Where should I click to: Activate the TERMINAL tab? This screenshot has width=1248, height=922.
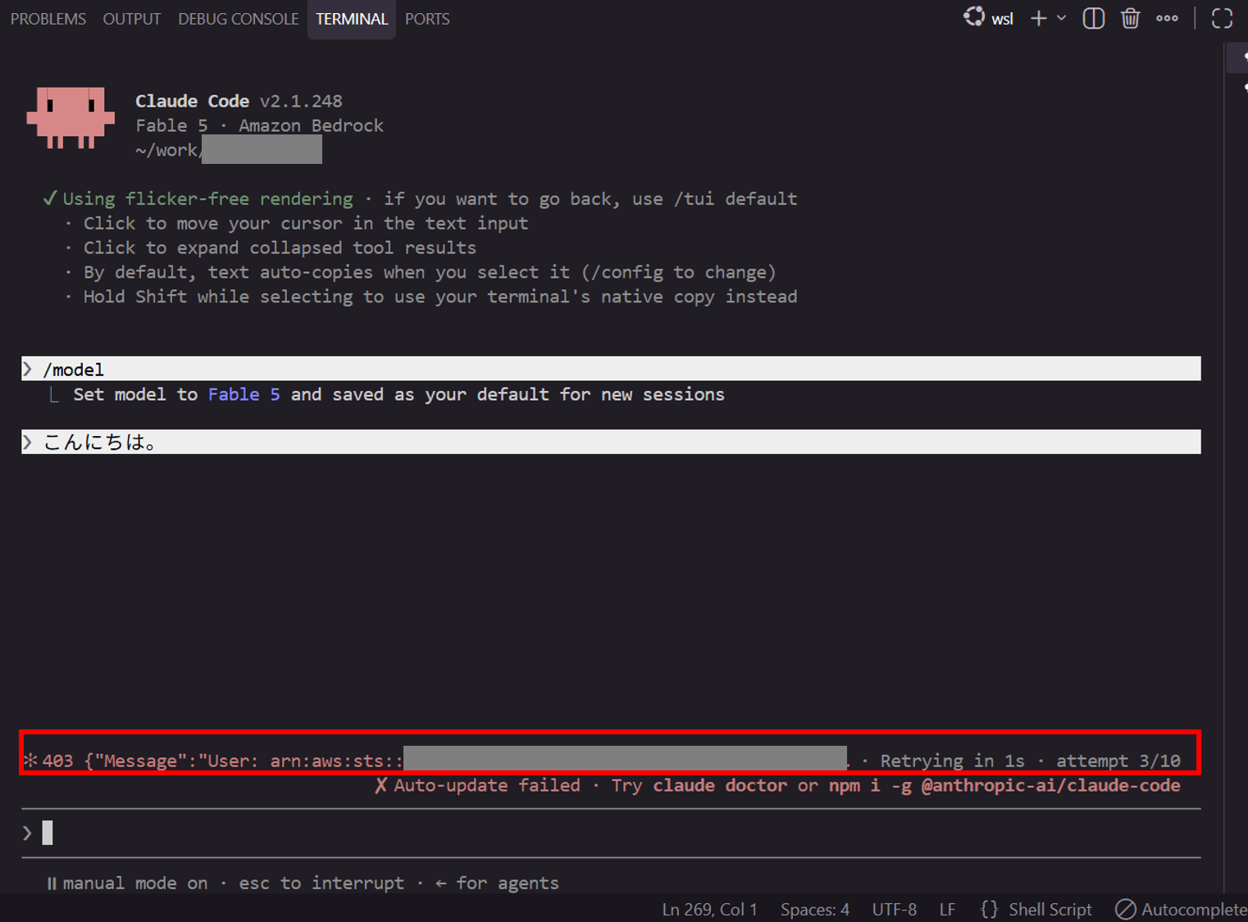pos(352,19)
